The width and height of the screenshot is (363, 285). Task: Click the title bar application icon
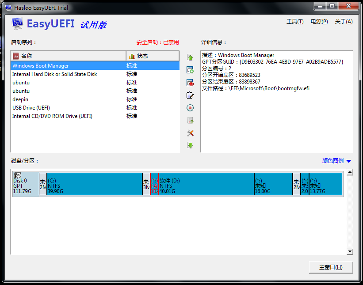8,8
